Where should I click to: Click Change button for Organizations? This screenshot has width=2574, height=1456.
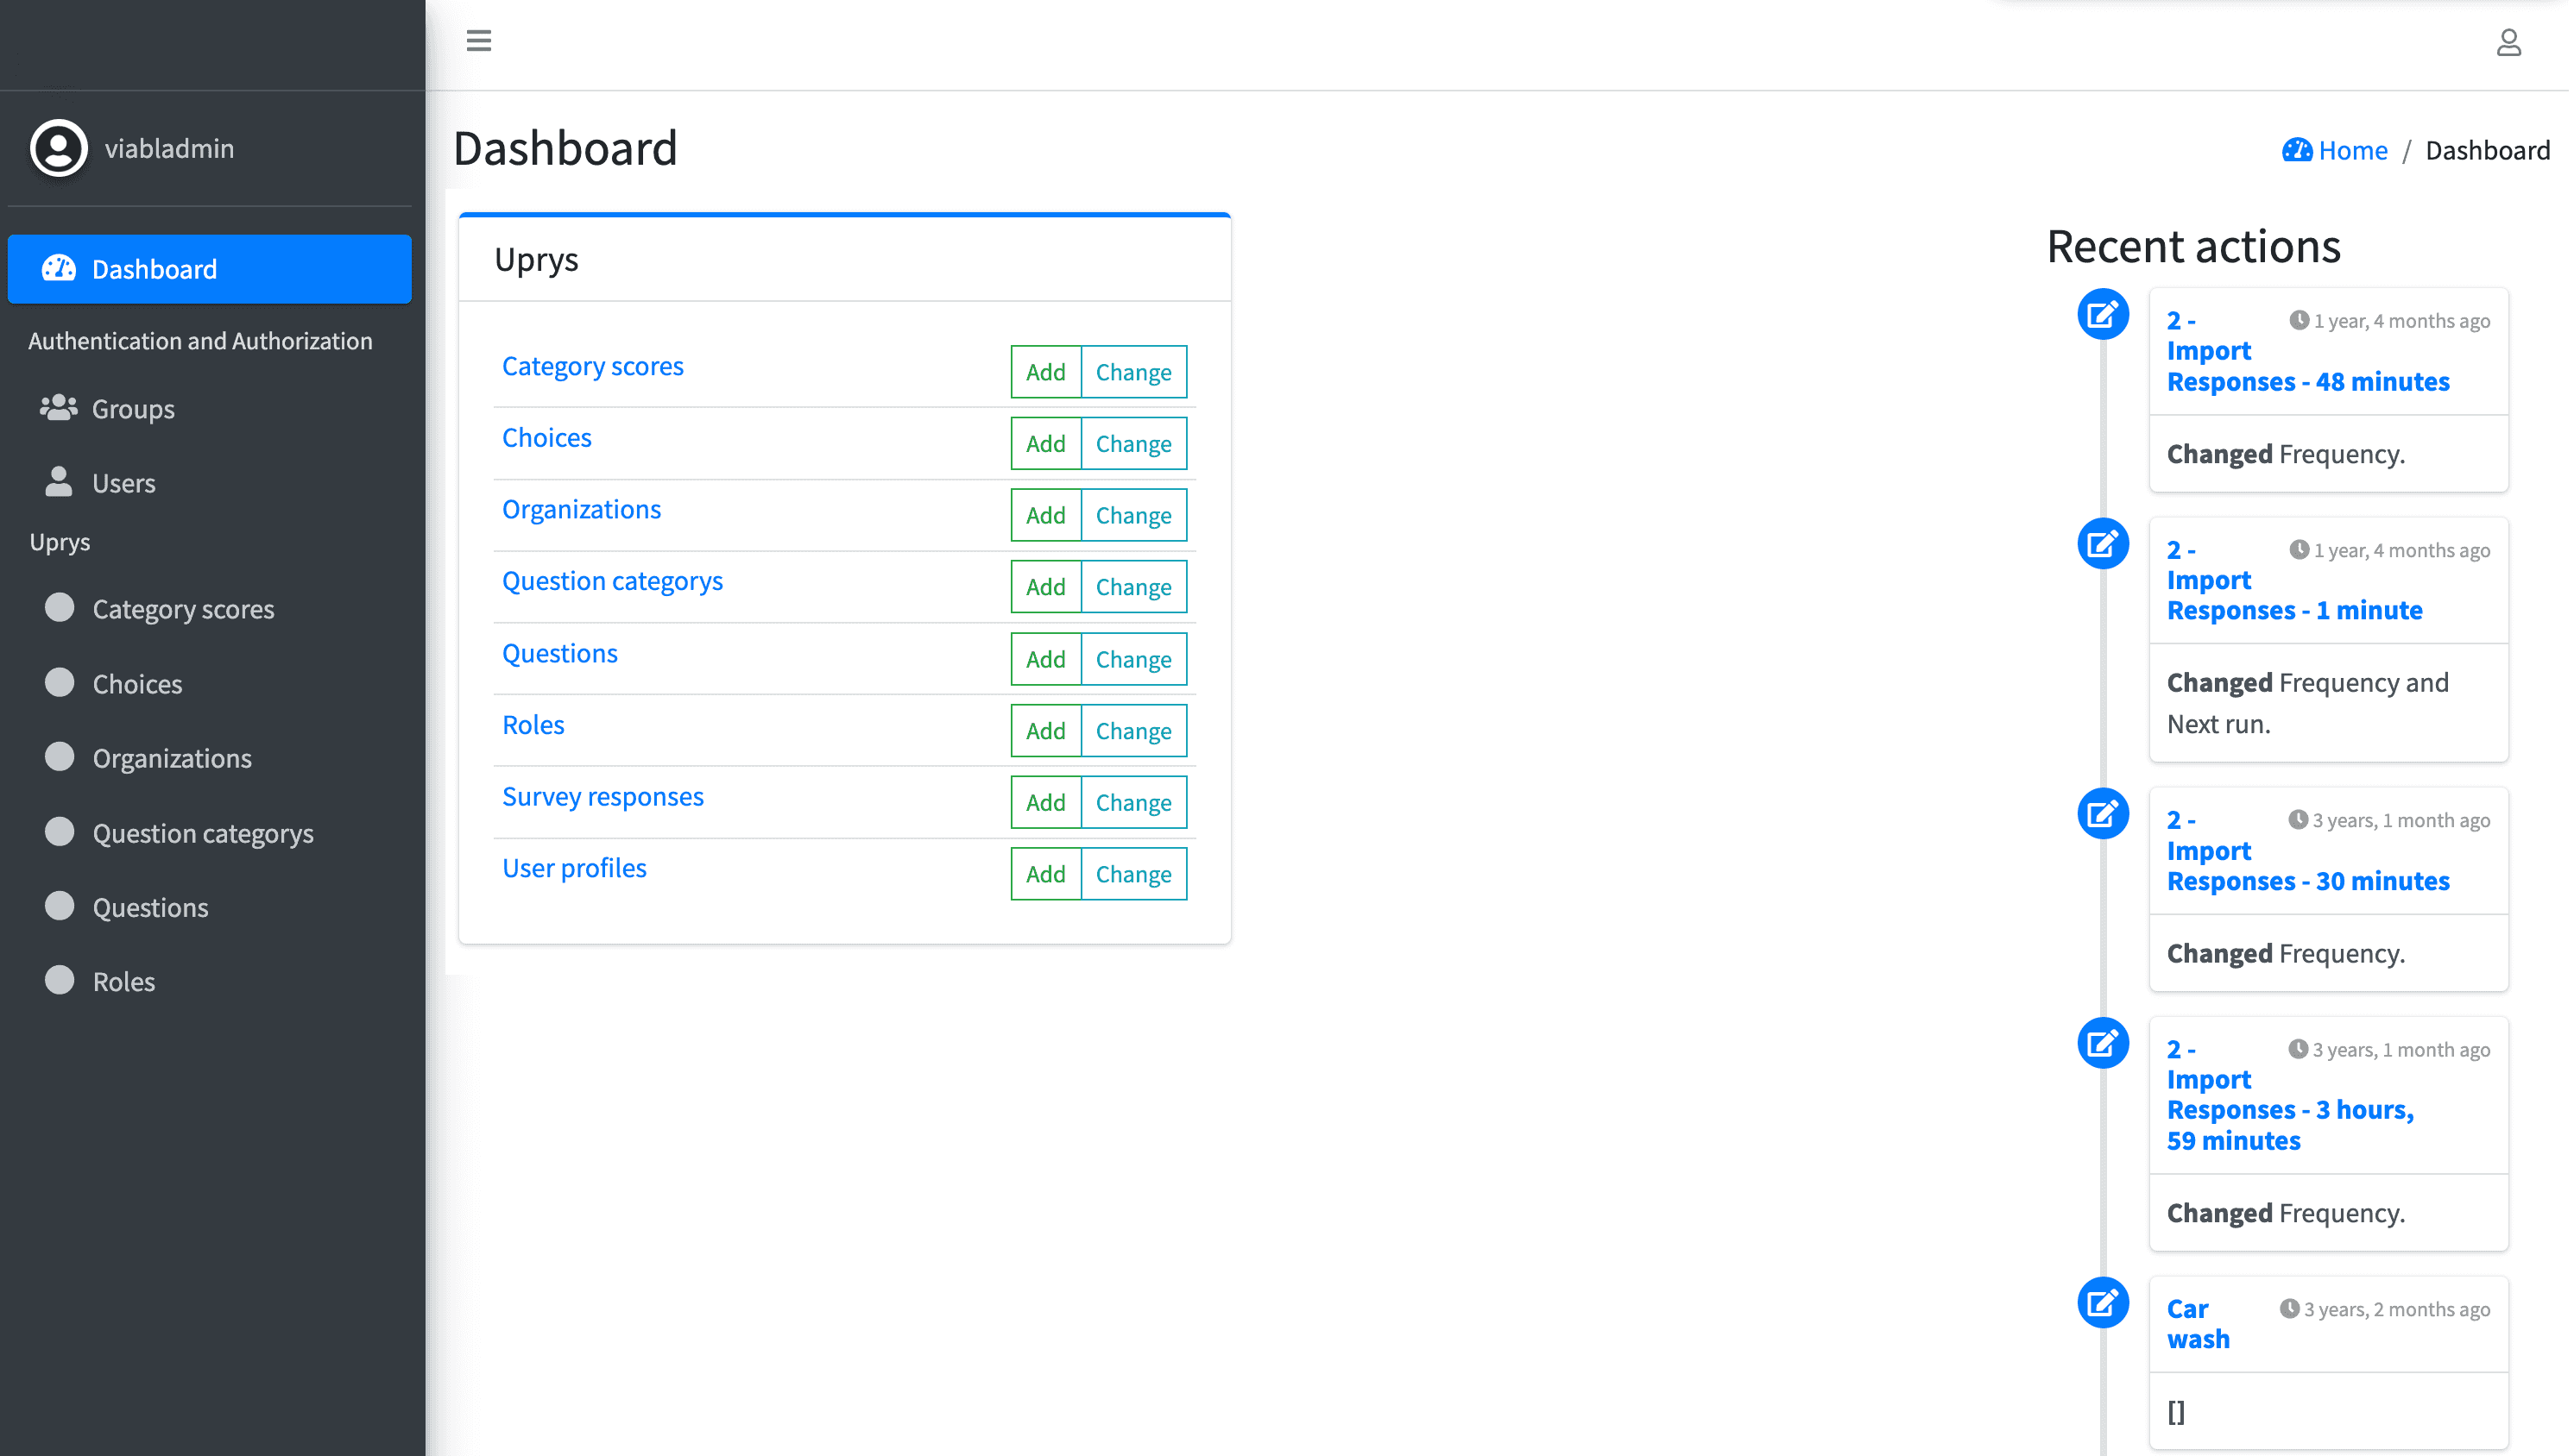pos(1133,514)
